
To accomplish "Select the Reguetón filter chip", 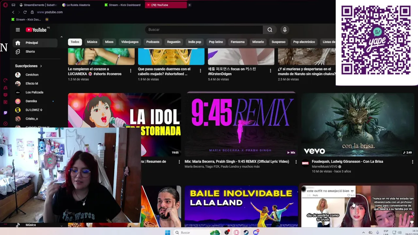I will 174,42.
